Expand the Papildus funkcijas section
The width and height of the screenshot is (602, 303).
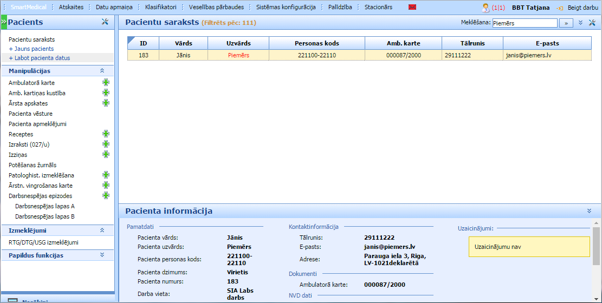tap(102, 255)
